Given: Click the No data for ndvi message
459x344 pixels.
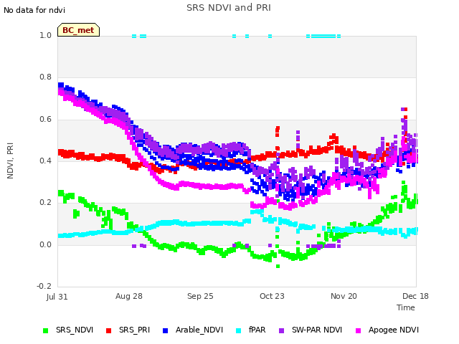Looking at the screenshot, I should tap(34, 10).
